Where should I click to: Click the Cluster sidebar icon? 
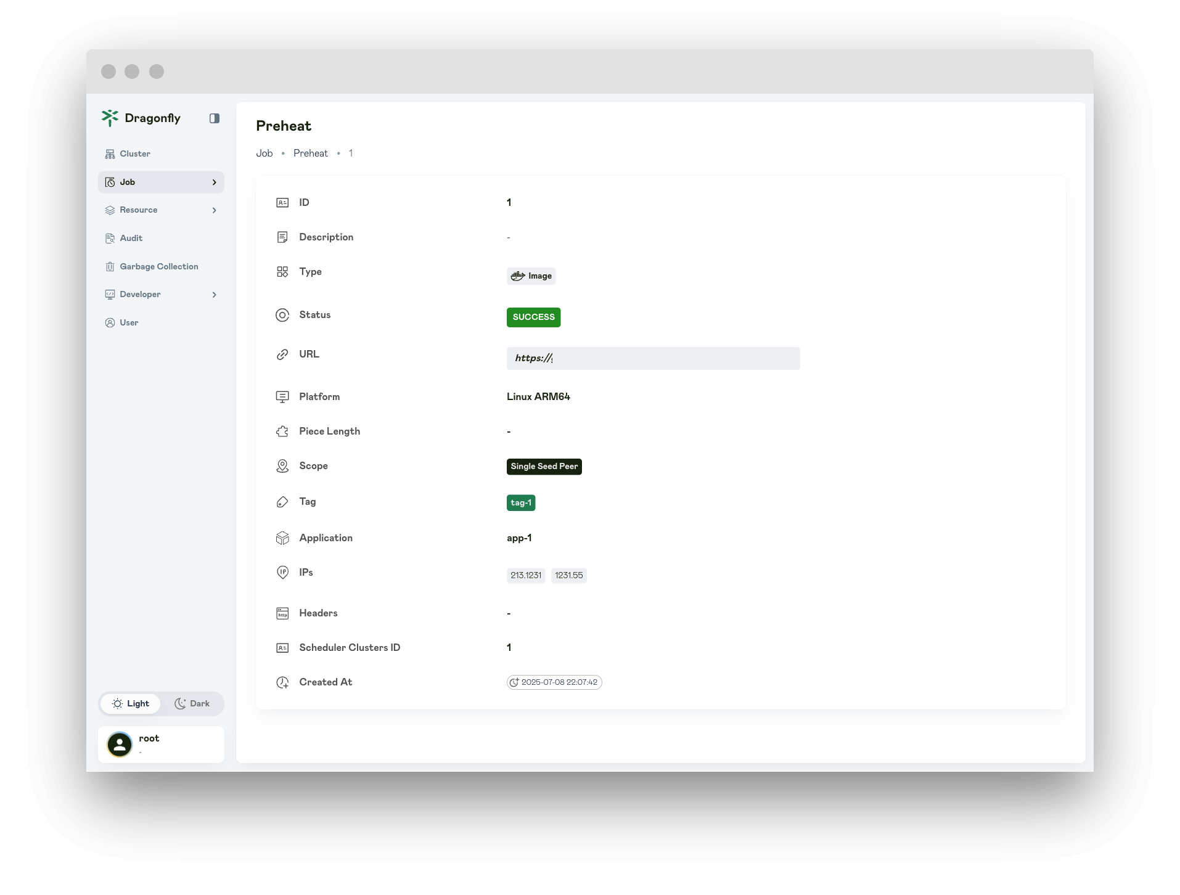click(110, 154)
